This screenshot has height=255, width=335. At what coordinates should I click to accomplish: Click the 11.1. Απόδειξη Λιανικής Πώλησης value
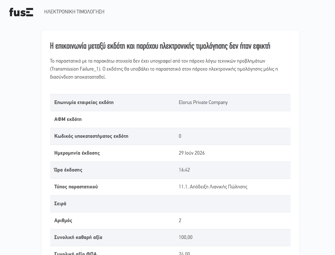tap(213, 187)
